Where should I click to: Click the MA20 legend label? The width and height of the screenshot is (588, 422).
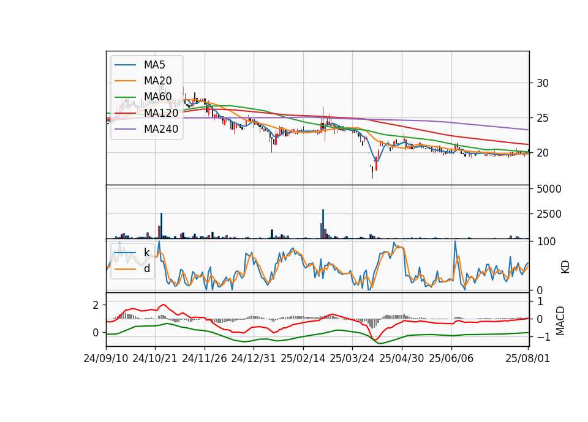(157, 81)
